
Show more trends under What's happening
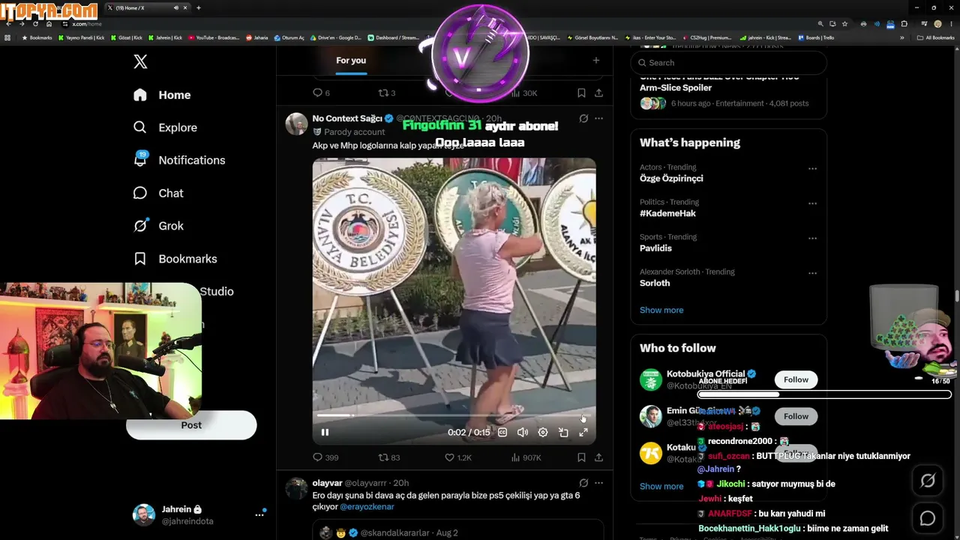[661, 310]
